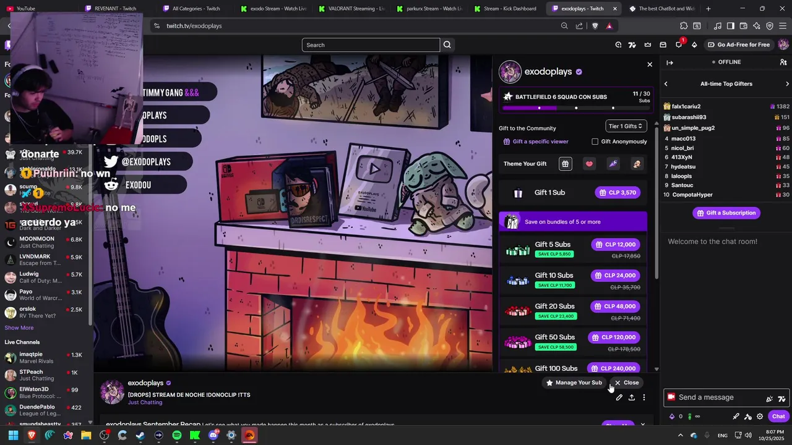Buy 20 subs for CLP 48,000
792x445 pixels.
(x=615, y=306)
